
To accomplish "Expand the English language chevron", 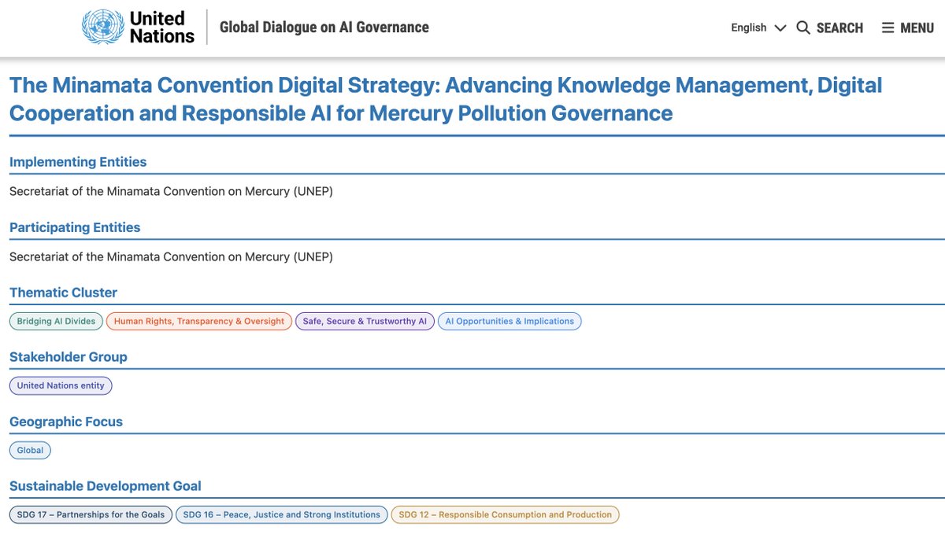I will pos(780,28).
